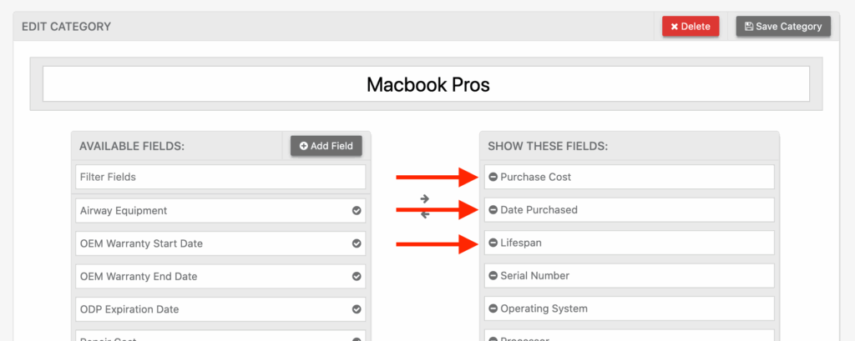Select the Operating System field label
Screen dimensions: 855x341
[544, 309]
